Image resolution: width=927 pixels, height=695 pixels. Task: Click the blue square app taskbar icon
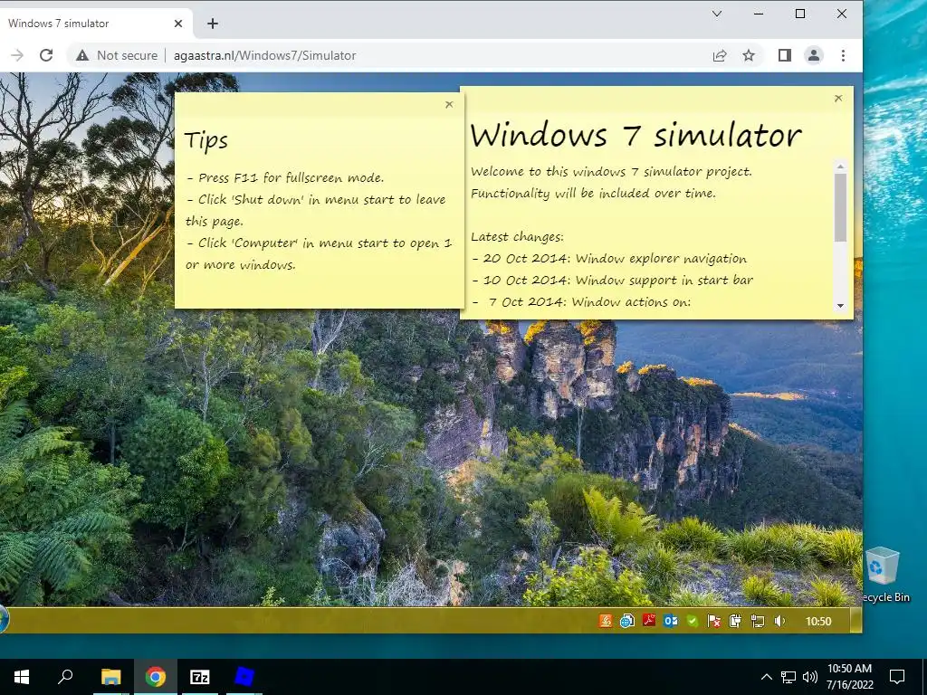click(244, 677)
